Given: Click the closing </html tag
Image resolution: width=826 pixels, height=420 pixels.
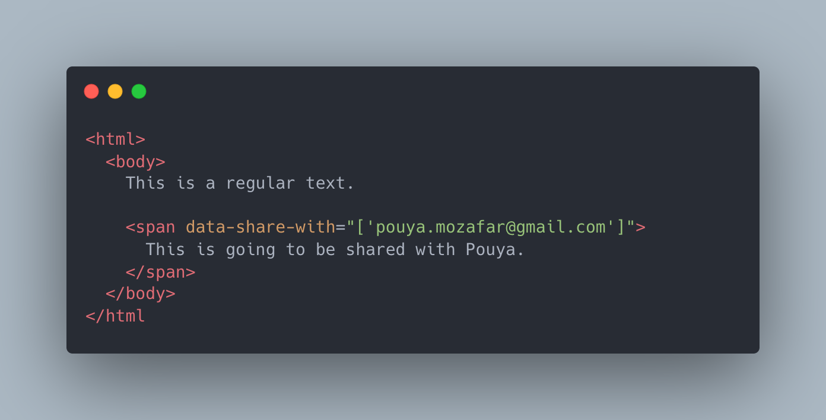Looking at the screenshot, I should 116,316.
